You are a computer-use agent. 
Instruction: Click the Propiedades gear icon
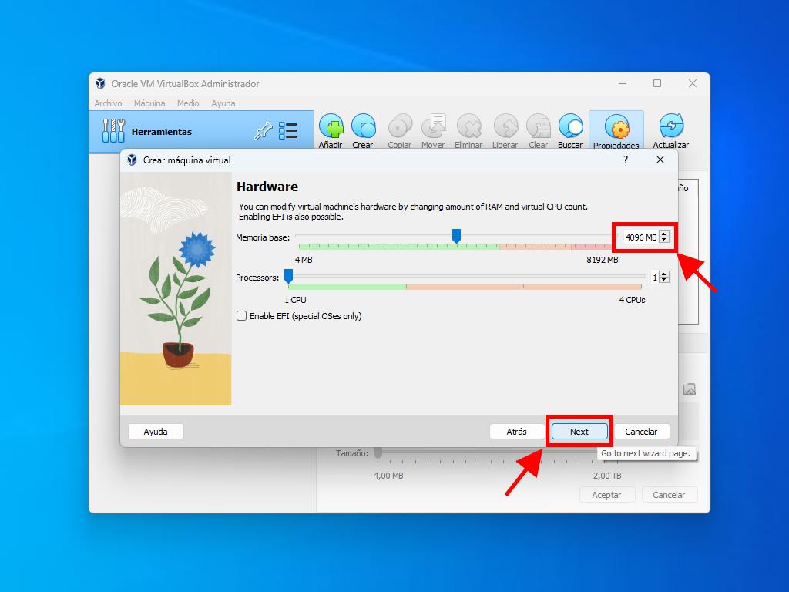[x=616, y=128]
